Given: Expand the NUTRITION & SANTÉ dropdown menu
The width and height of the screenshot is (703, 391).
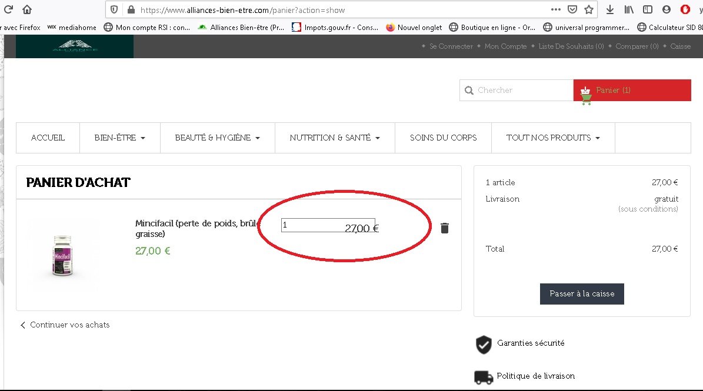Looking at the screenshot, I should click(335, 138).
